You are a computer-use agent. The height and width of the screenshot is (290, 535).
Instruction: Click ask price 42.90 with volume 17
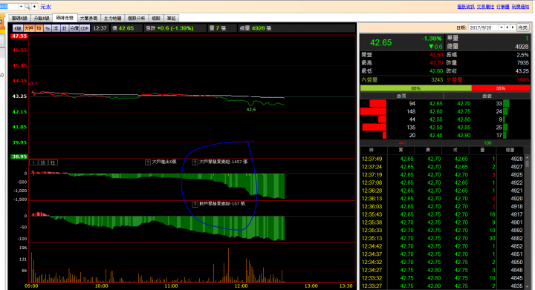[x=464, y=136]
